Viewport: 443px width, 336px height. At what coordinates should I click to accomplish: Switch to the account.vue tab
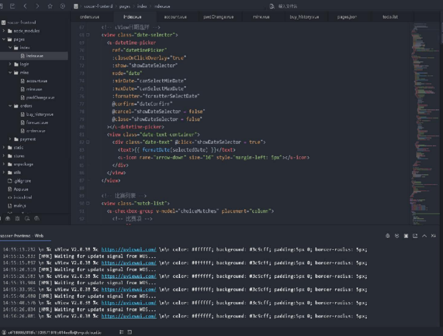pos(176,17)
